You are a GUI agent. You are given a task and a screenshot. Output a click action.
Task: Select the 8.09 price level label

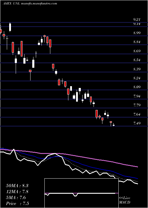[x=137, y=87]
